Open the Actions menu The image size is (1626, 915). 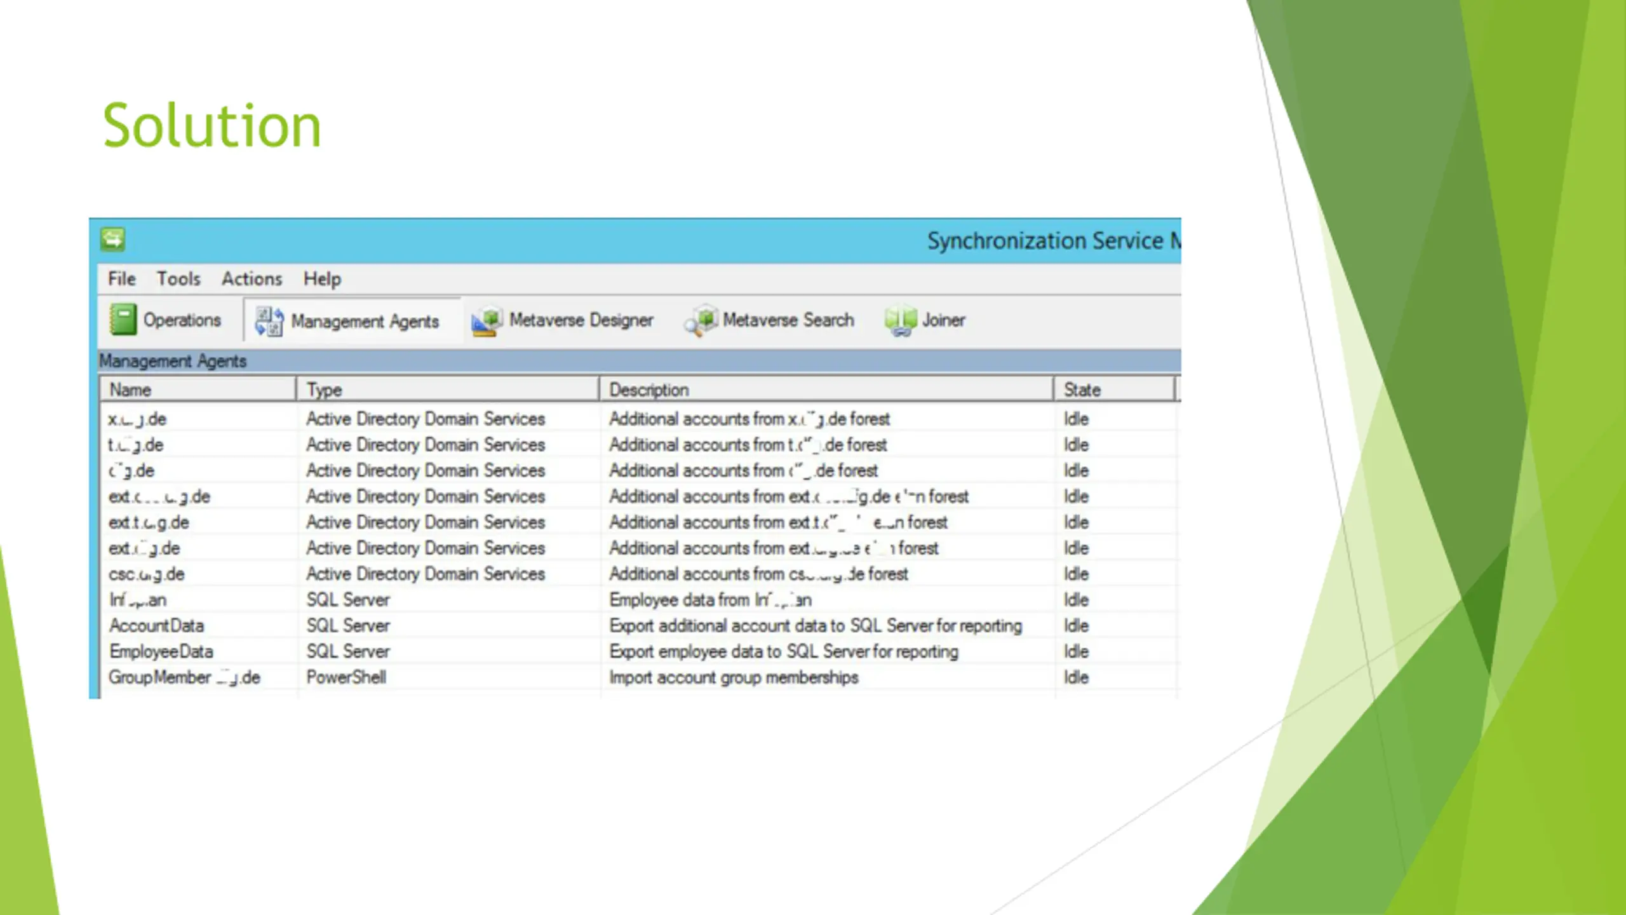coord(252,279)
